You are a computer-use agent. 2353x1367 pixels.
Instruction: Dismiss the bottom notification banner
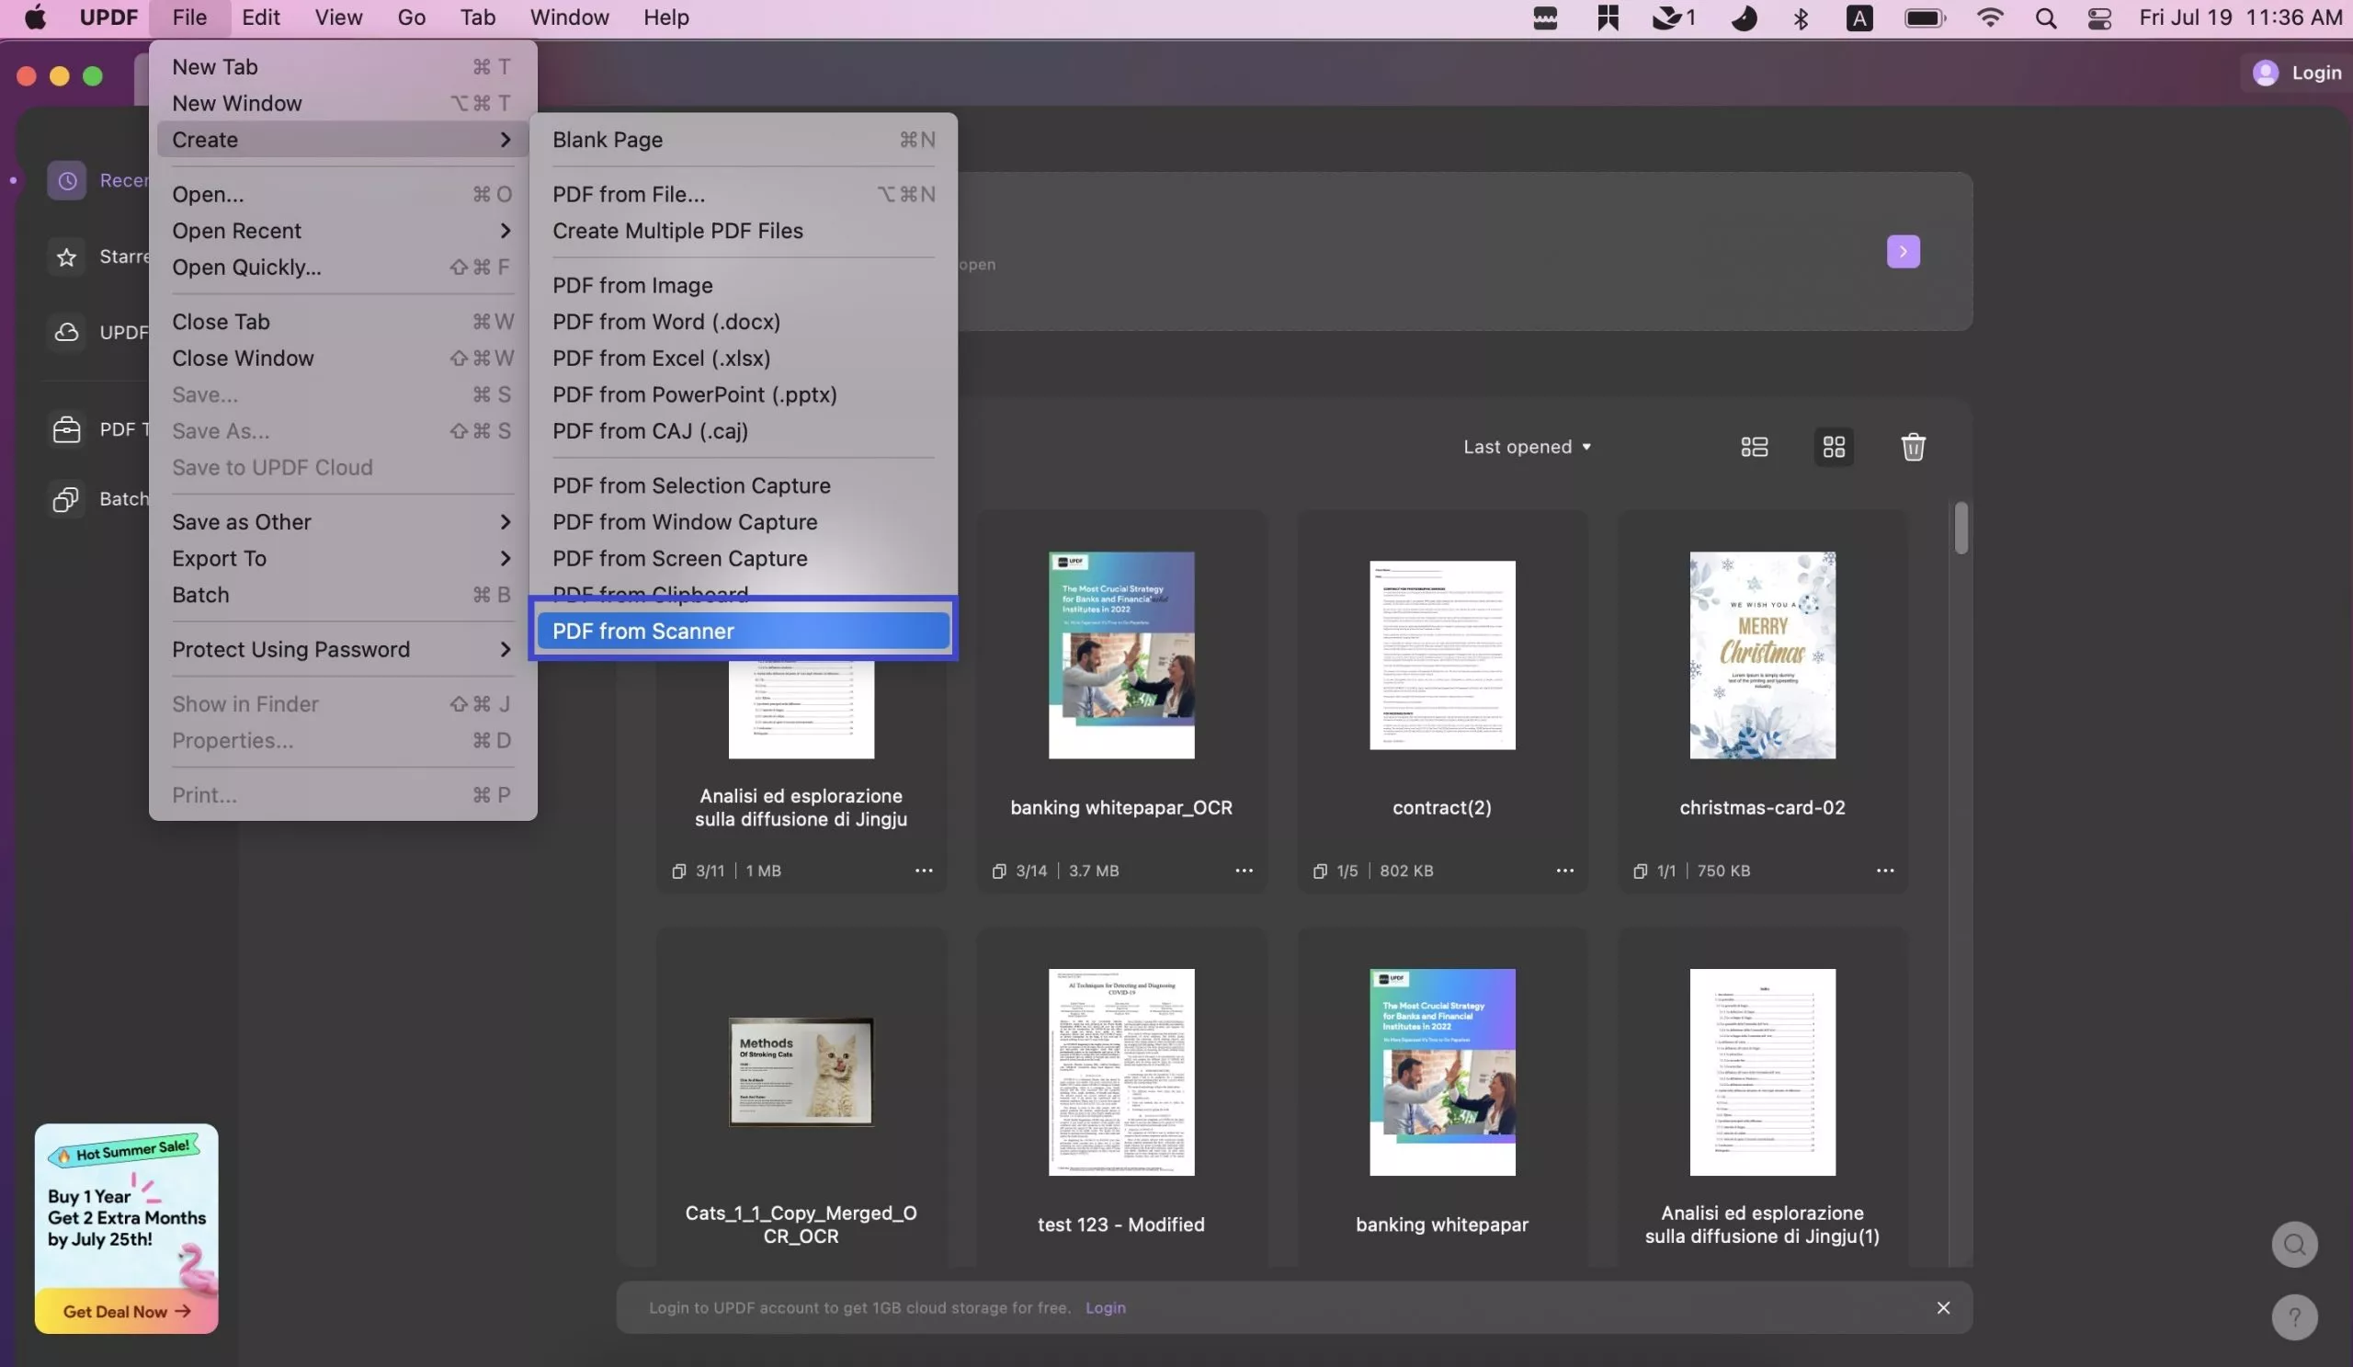[x=1943, y=1307]
